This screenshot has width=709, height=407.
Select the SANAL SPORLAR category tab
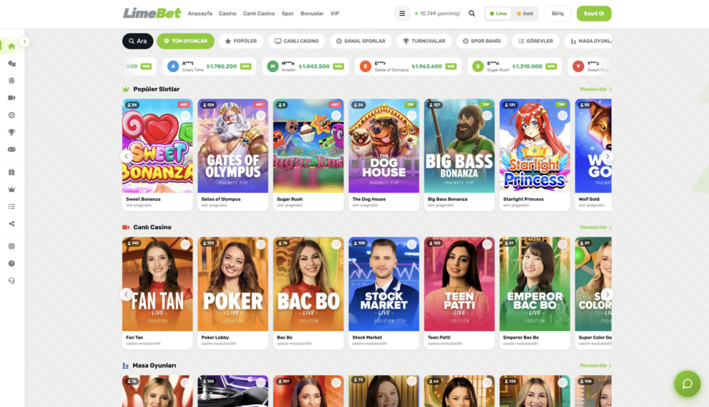click(x=361, y=41)
